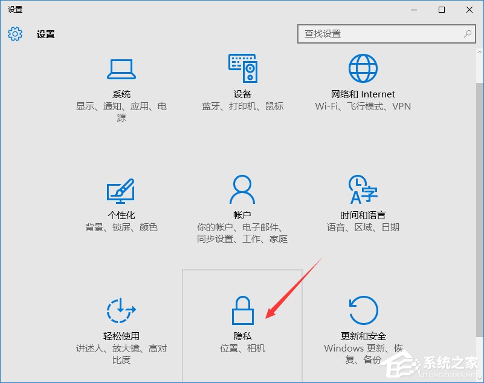Open 网络和 Internet globe icon
Viewport: 484px width, 383px height.
click(x=363, y=68)
